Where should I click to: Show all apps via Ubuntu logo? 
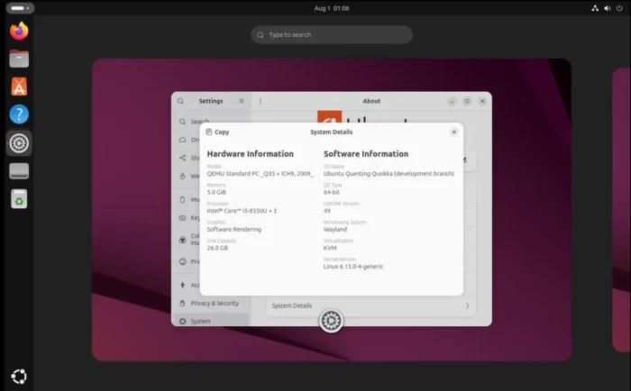point(19,376)
